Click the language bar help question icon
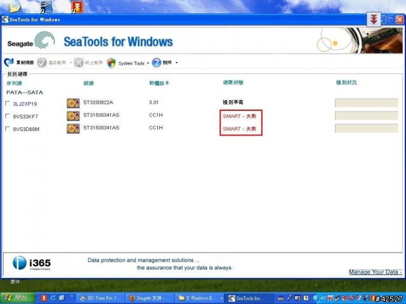This screenshot has width=406, height=304. (x=306, y=298)
